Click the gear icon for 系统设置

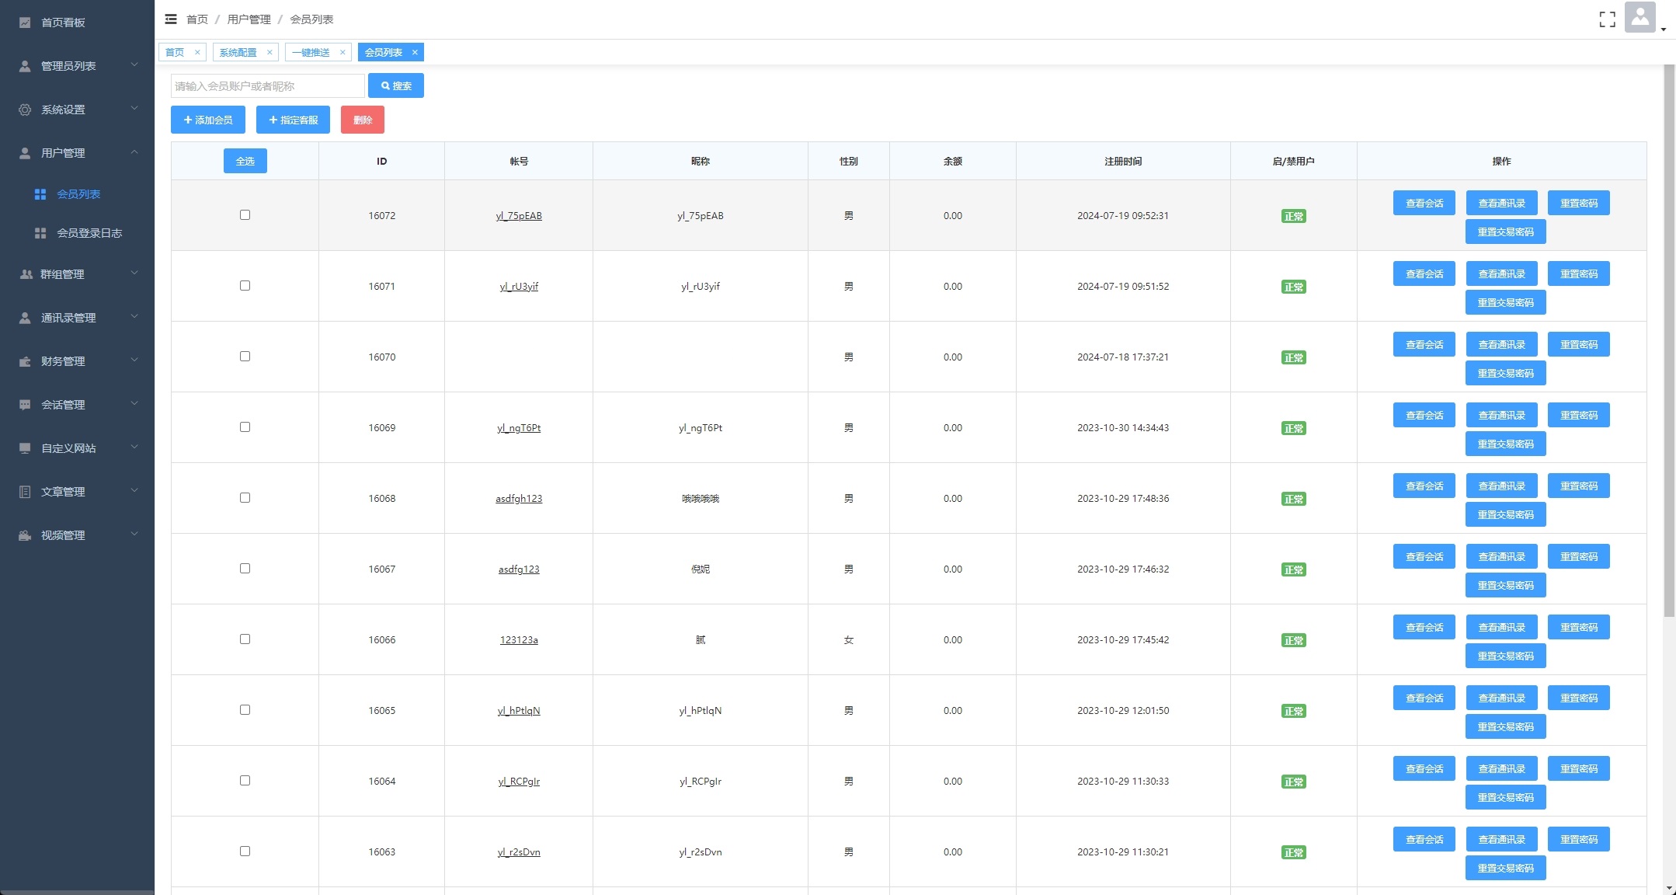[x=25, y=110]
